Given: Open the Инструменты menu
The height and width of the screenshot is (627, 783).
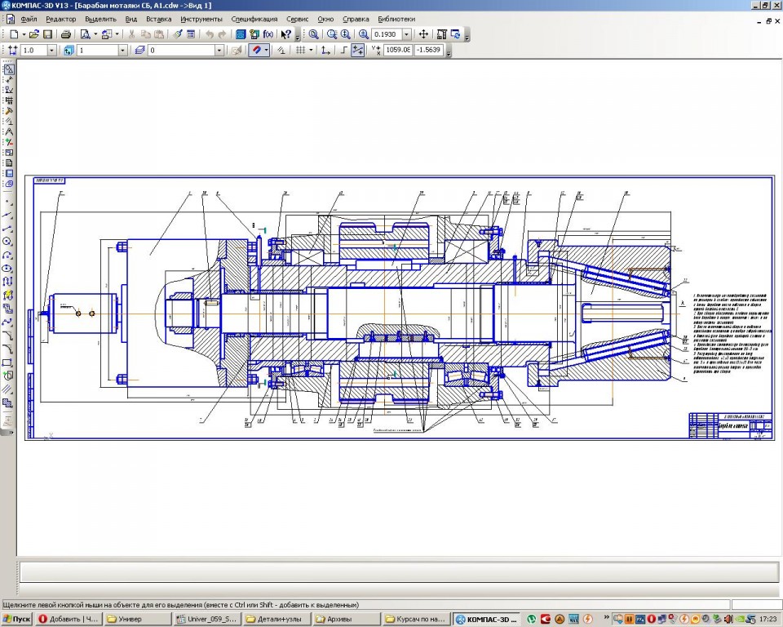Looking at the screenshot, I should click(x=201, y=19).
